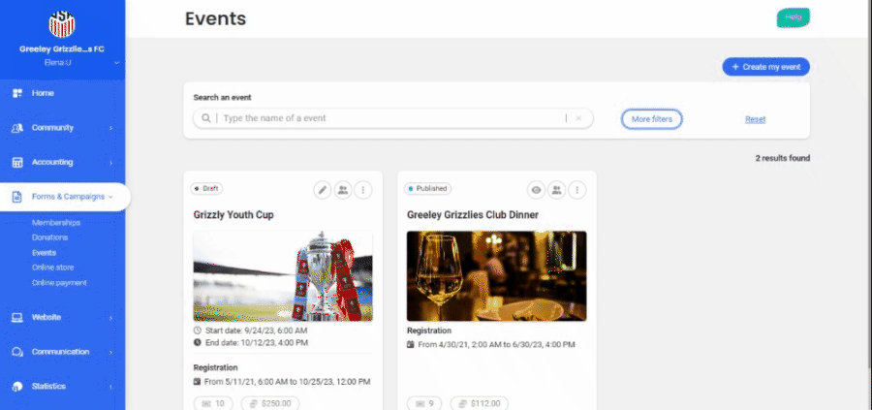Click the Greeley Grizzlies FC club logo
The width and height of the screenshot is (872, 410).
[62, 24]
